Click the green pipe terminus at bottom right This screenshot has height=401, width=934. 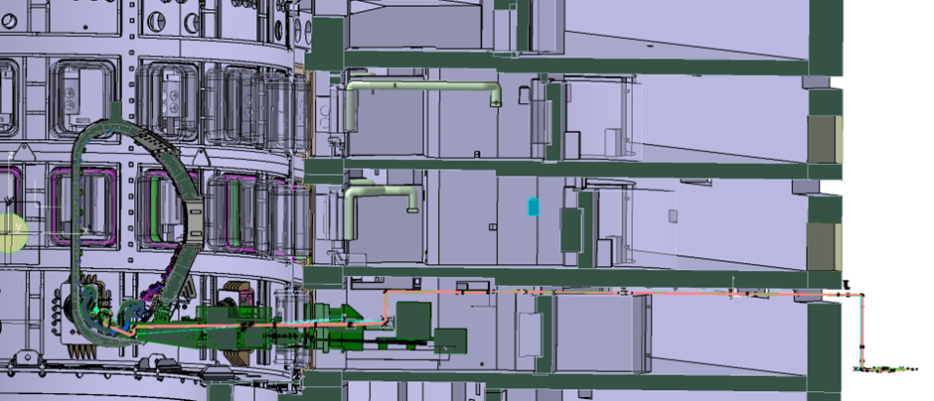[x=879, y=370]
